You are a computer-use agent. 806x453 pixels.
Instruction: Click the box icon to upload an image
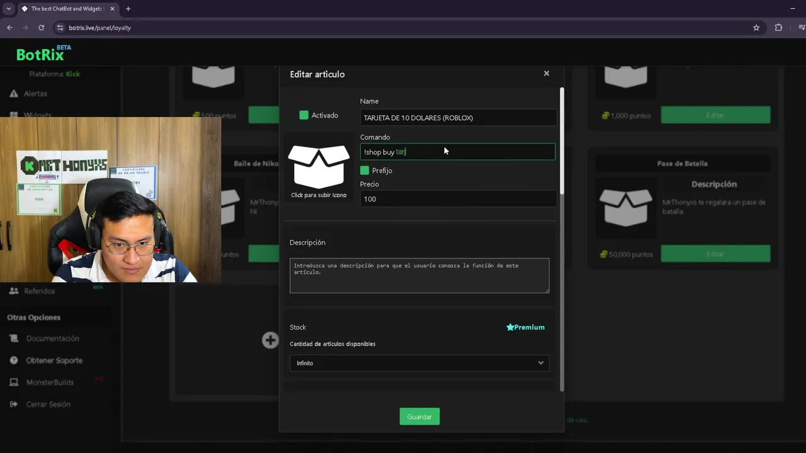click(319, 167)
